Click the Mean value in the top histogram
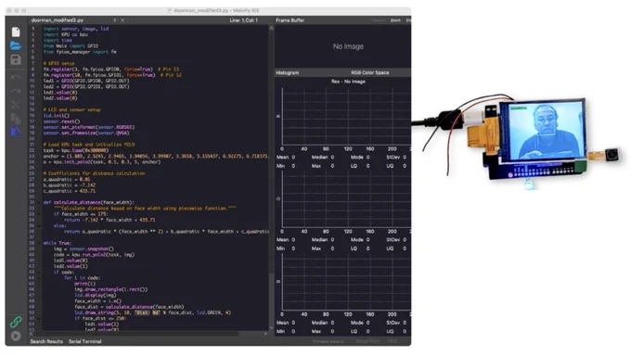Viewport: 631px width, 356px height. tap(293, 158)
